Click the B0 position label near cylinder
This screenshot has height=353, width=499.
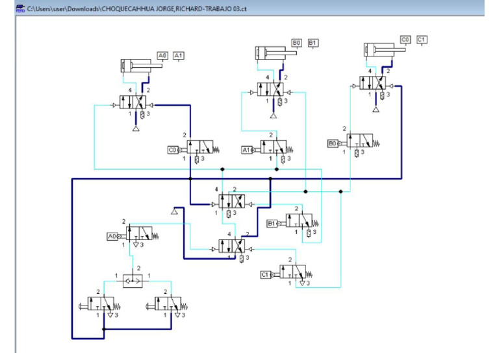click(x=296, y=43)
